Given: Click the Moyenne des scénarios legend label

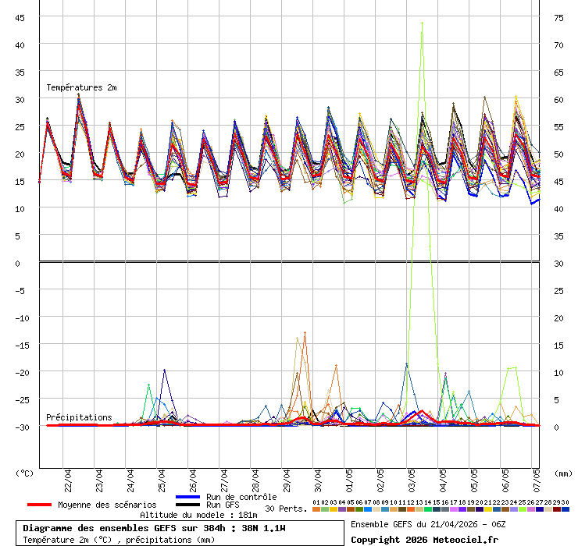Looking at the screenshot, I should pyautogui.click(x=107, y=505).
